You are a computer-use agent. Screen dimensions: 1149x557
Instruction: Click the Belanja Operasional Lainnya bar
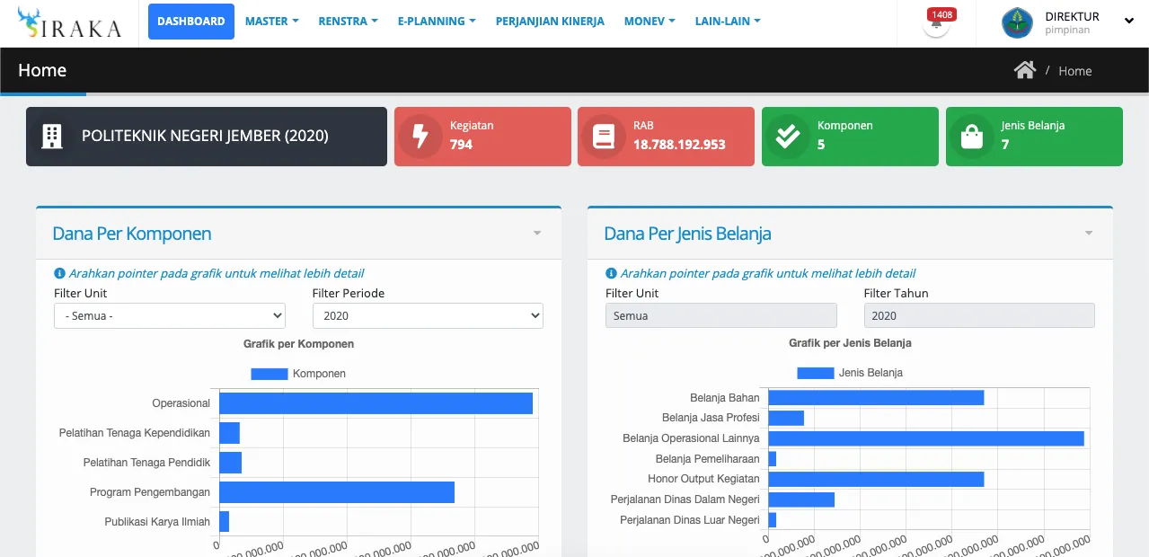[926, 438]
